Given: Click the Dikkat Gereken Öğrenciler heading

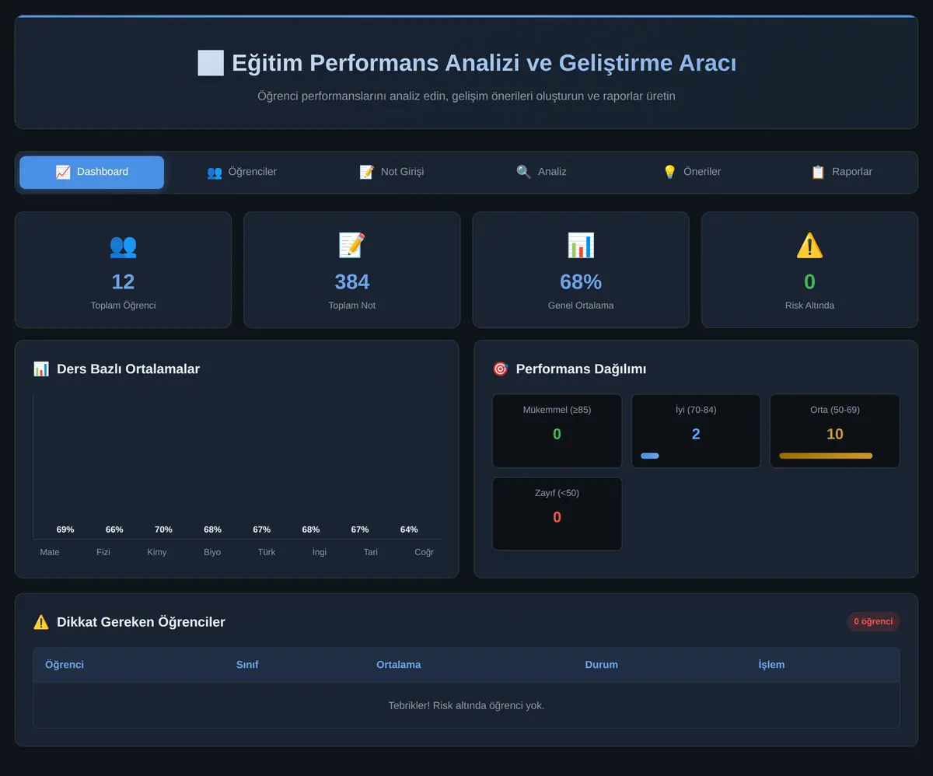Looking at the screenshot, I should pyautogui.click(x=141, y=622).
